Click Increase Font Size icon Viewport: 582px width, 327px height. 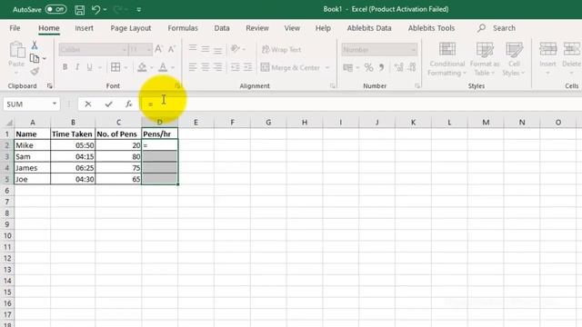(x=158, y=49)
